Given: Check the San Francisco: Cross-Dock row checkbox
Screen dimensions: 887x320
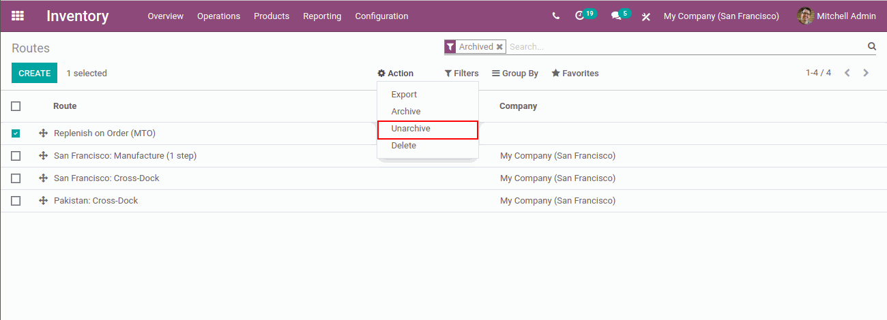Looking at the screenshot, I should 16,178.
